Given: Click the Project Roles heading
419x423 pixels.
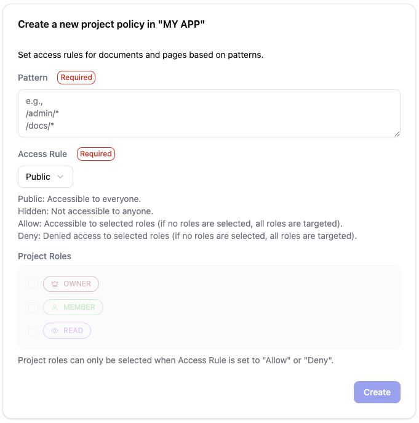Looking at the screenshot, I should click(44, 256).
